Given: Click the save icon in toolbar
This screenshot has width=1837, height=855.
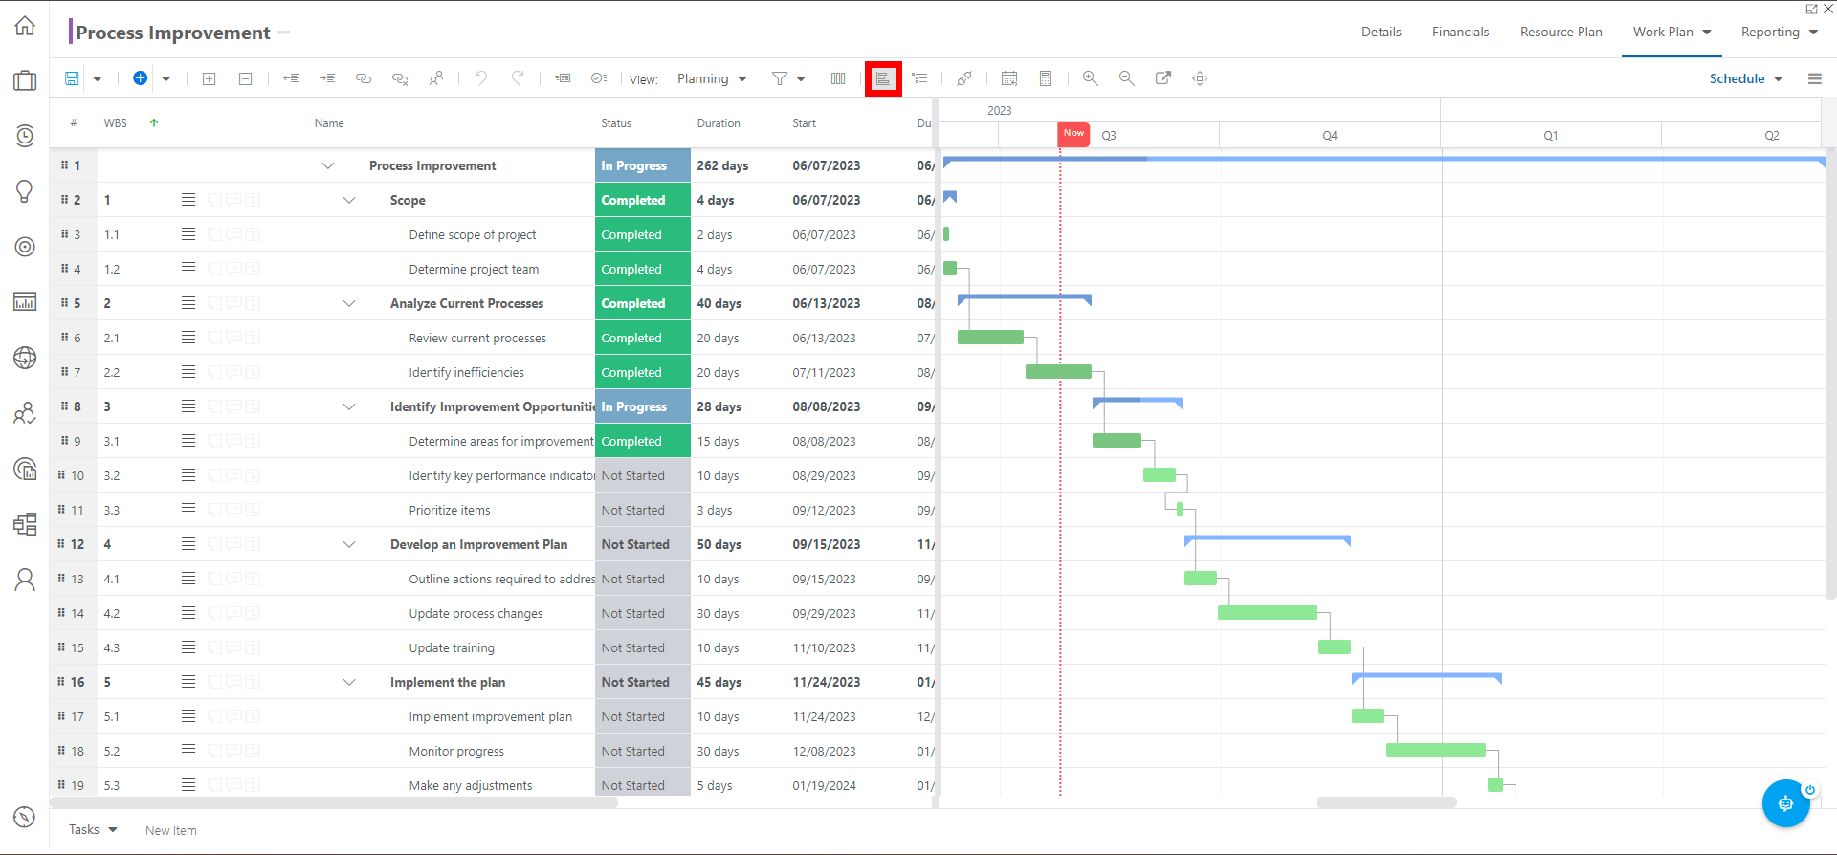Looking at the screenshot, I should pos(72,78).
